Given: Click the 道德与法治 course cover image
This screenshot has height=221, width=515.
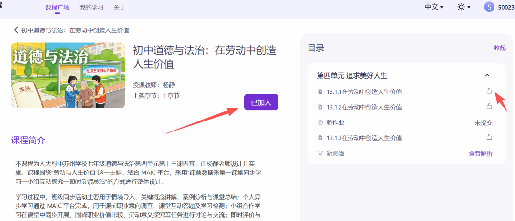Looking at the screenshot, I should (68, 75).
